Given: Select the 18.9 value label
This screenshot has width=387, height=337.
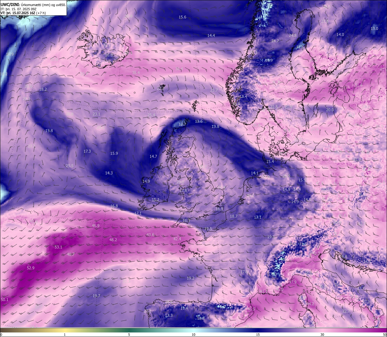Looking at the screenshot, I should coord(220,209).
